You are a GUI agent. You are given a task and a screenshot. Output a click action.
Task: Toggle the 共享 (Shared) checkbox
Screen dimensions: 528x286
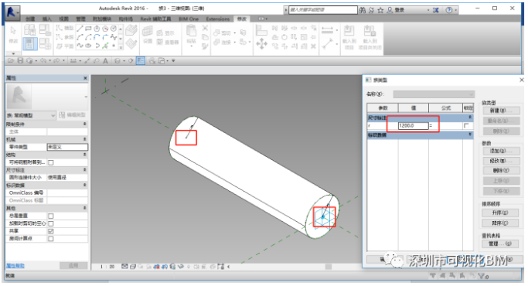click(51, 231)
